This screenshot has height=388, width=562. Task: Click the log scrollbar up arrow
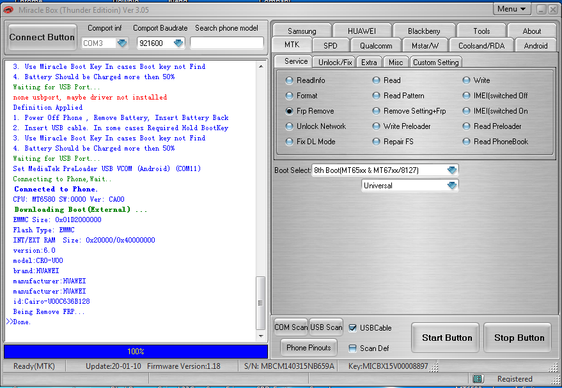tap(261, 66)
